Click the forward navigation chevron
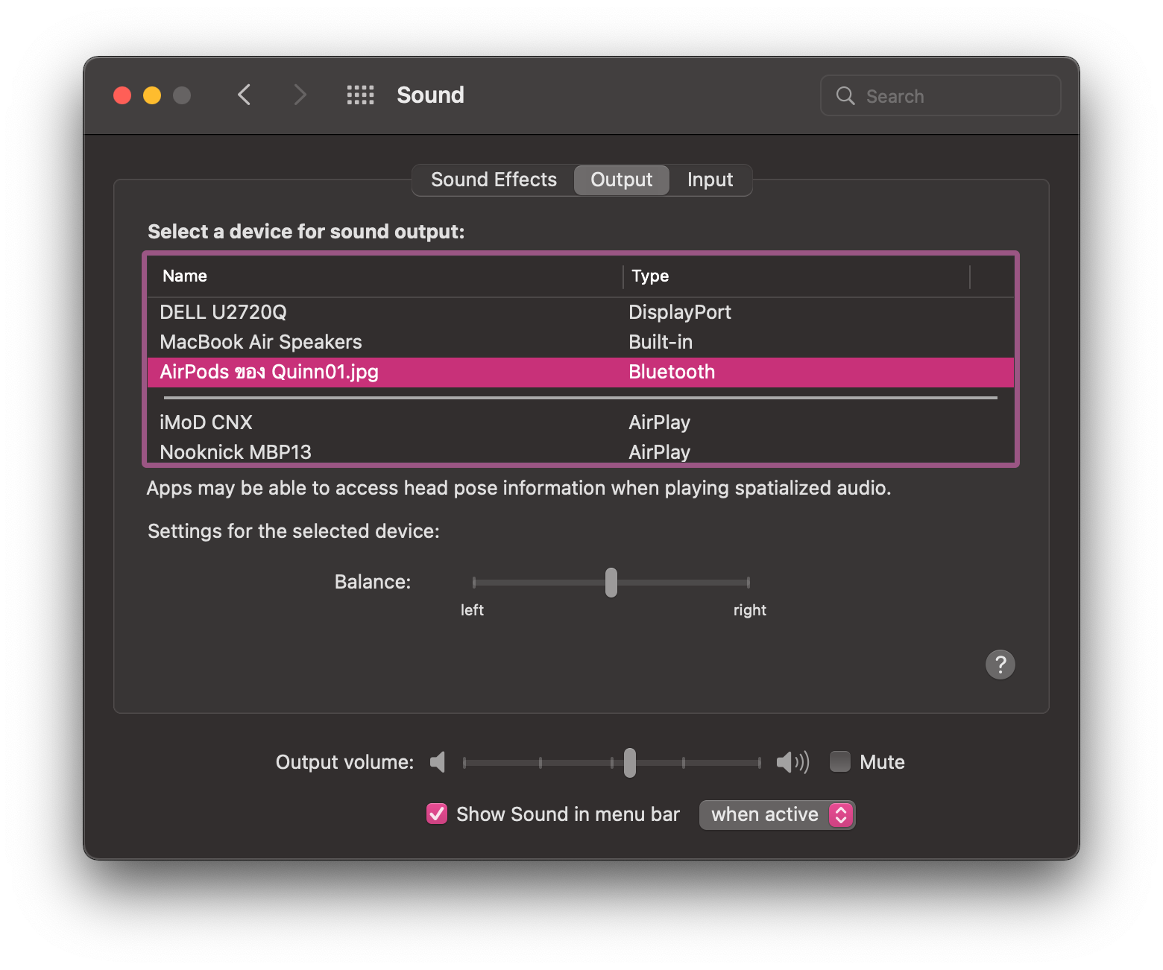Image resolution: width=1163 pixels, height=970 pixels. (300, 95)
